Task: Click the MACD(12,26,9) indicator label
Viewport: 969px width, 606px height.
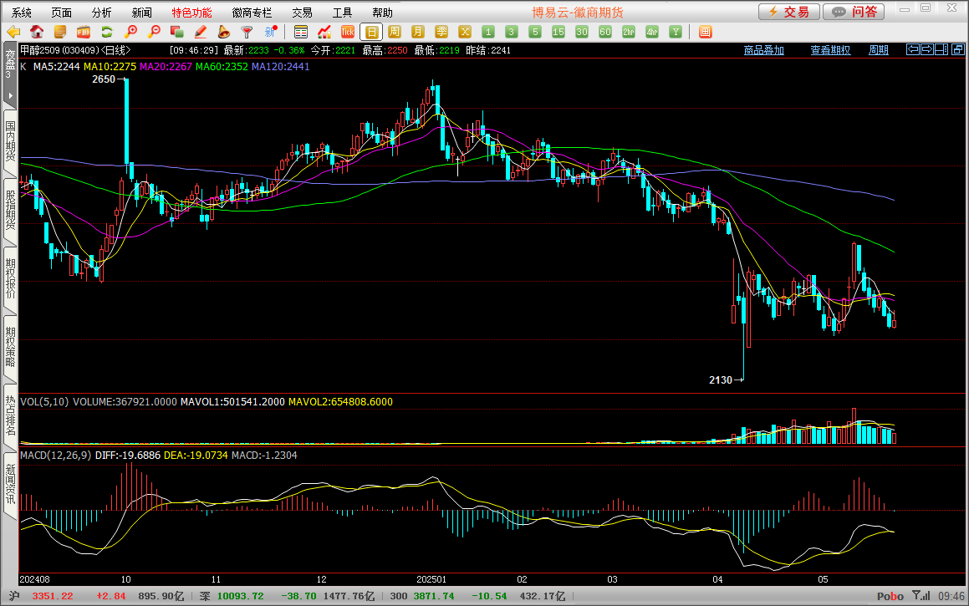Action: (56, 456)
